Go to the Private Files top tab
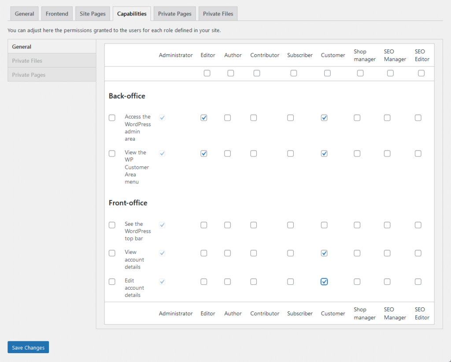 (x=218, y=14)
